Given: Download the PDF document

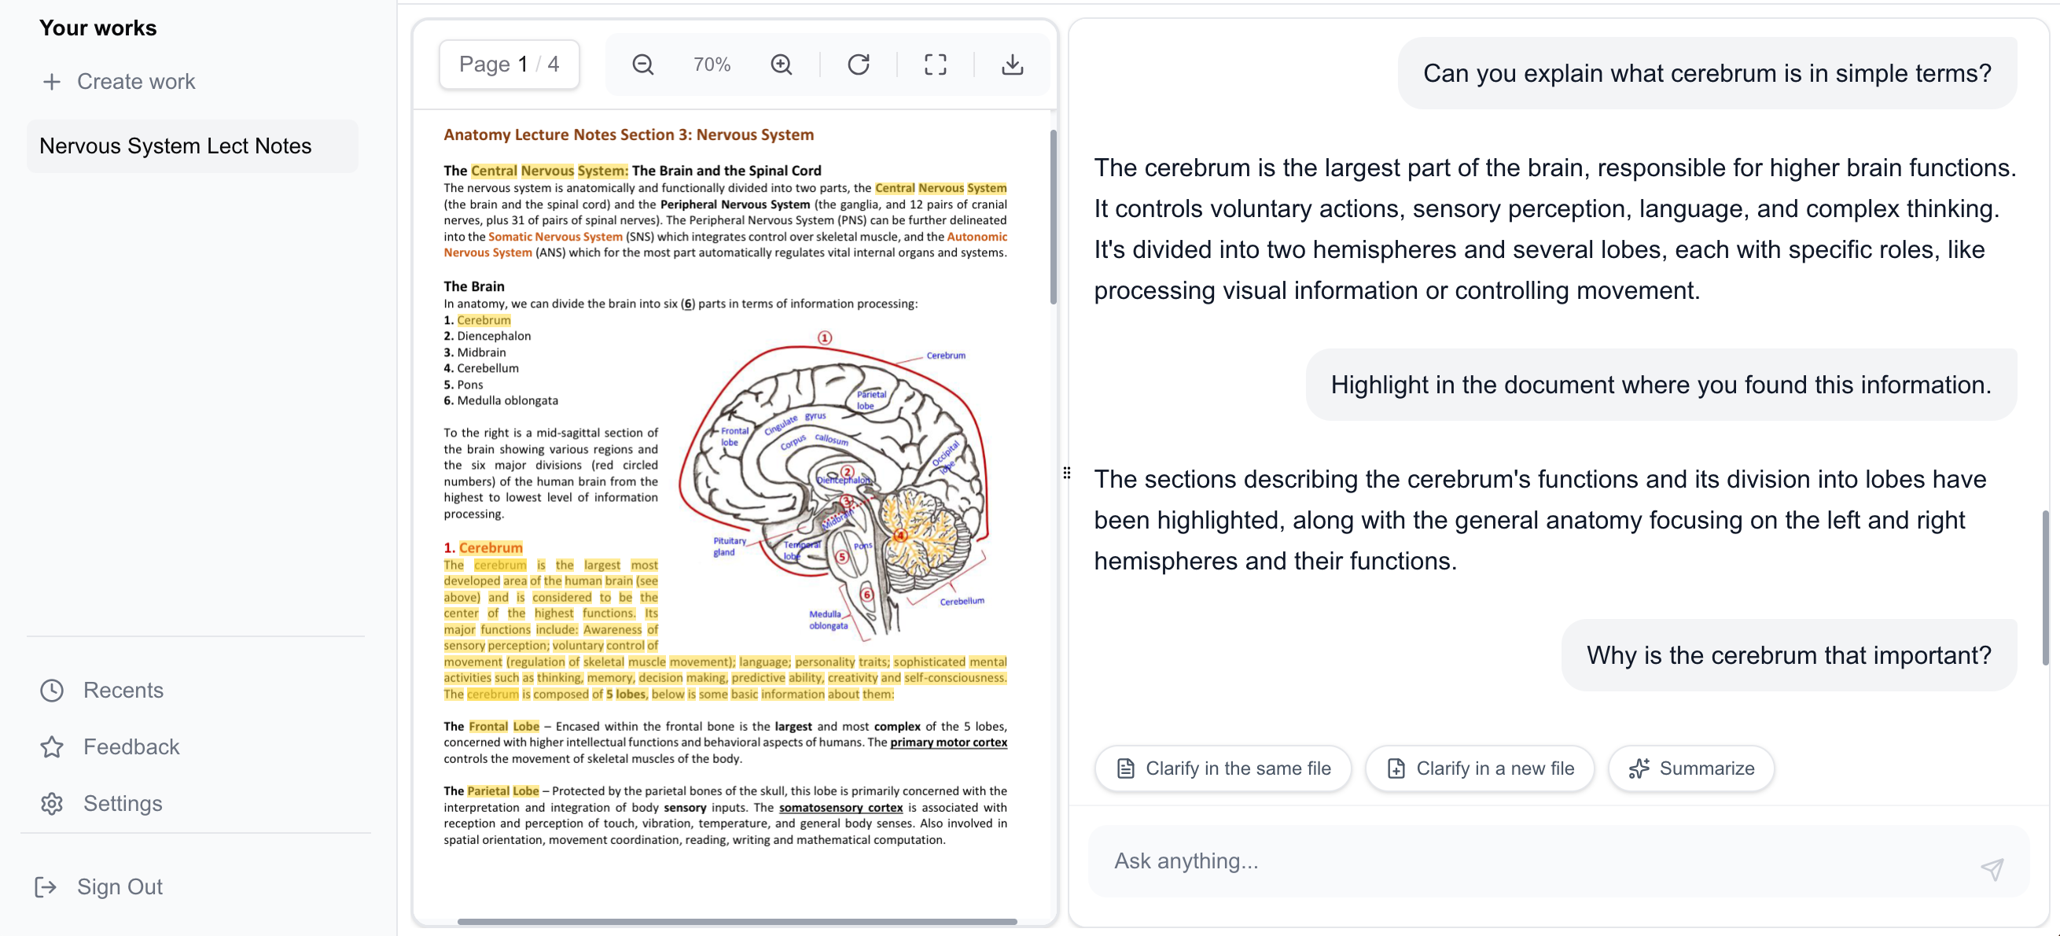Looking at the screenshot, I should 1012,64.
